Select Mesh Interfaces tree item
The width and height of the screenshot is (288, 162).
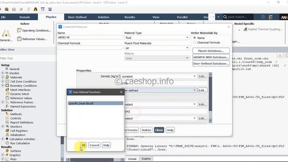[20, 90]
